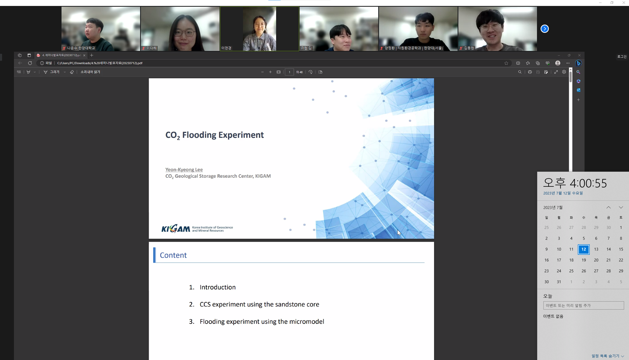This screenshot has height=360, width=629.
Task: Zoom in with the plus icon
Action: click(270, 72)
